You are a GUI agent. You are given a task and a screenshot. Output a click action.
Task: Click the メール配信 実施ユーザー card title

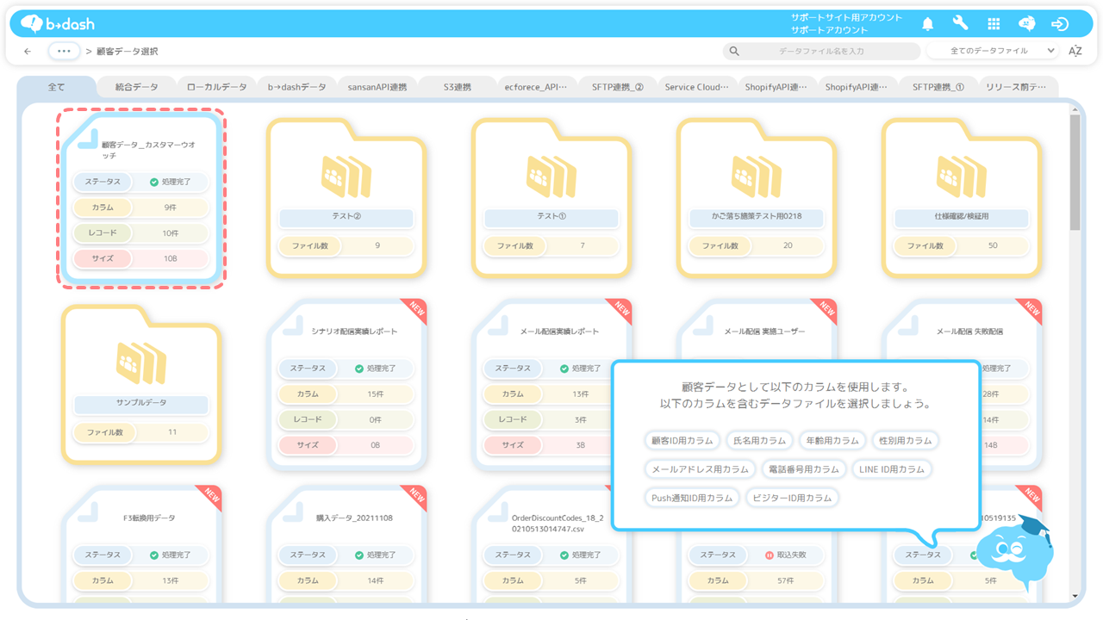[x=764, y=332]
